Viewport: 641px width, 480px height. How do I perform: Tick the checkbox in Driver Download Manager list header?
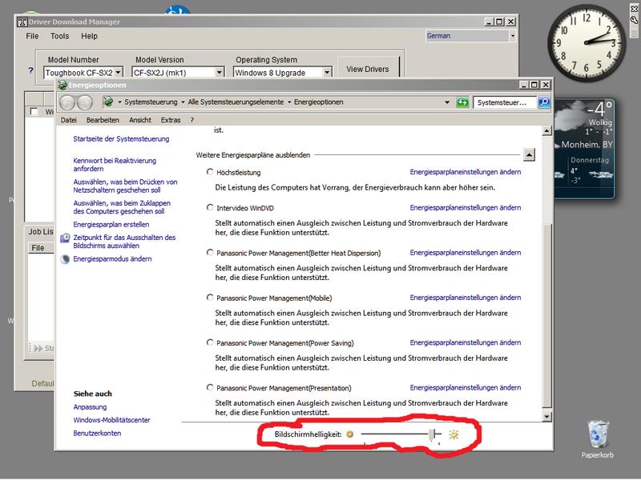pos(34,111)
